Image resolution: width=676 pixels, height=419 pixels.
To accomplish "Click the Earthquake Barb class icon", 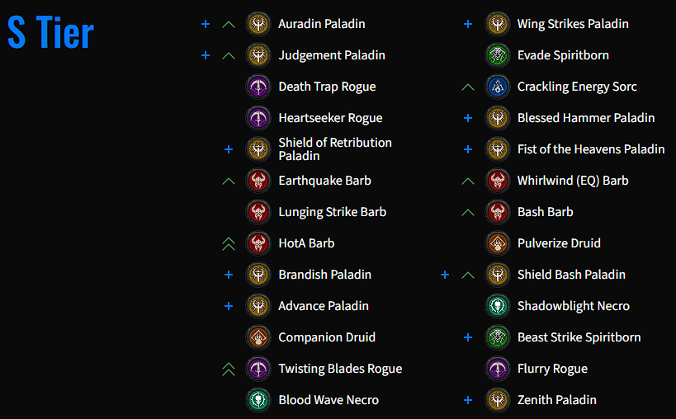I will 258,181.
